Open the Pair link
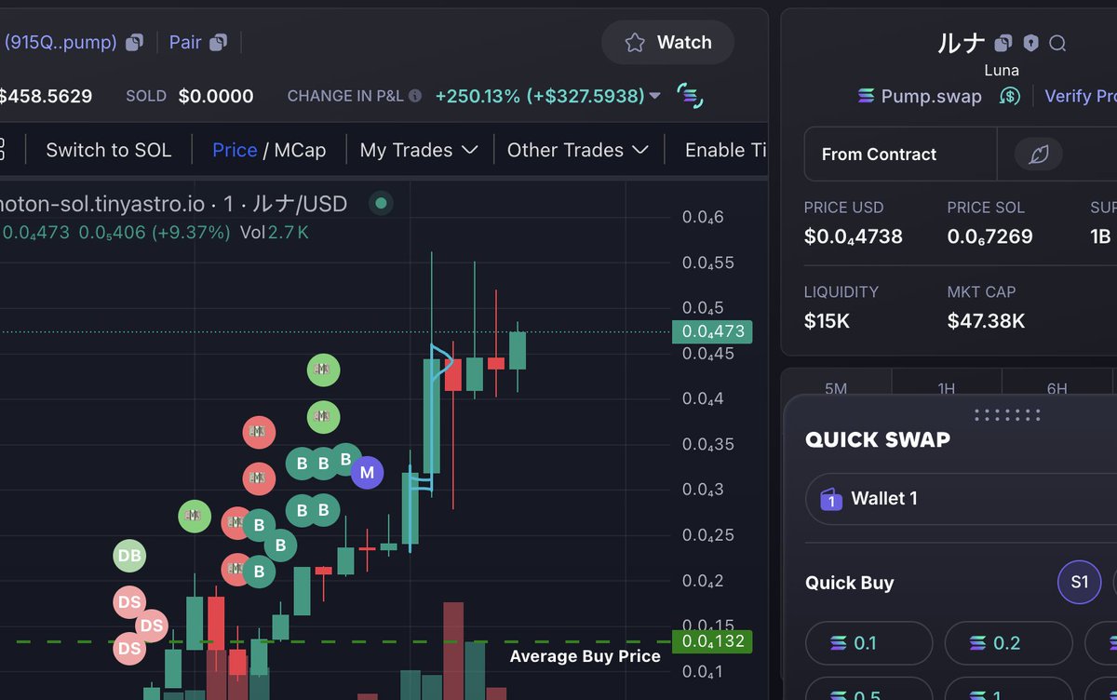Screen dimensions: 1117x700 [185, 42]
